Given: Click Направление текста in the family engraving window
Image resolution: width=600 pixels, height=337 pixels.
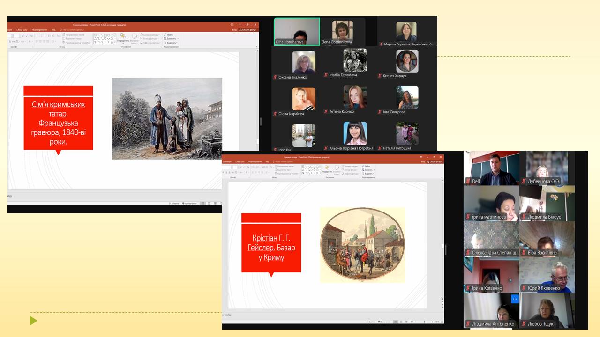Looking at the screenshot, I should [74, 35].
